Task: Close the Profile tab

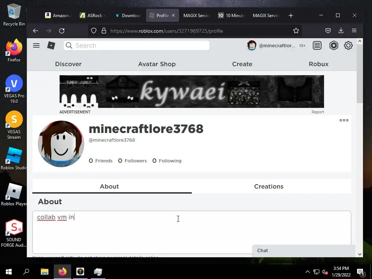Action: (x=173, y=15)
